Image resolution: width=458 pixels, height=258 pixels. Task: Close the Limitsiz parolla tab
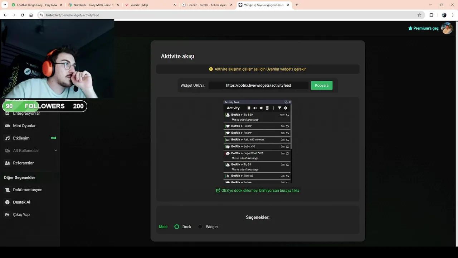(232, 5)
